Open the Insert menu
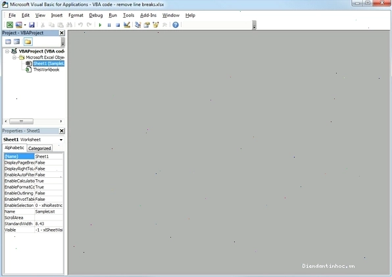This screenshot has width=392, height=277. tap(57, 15)
